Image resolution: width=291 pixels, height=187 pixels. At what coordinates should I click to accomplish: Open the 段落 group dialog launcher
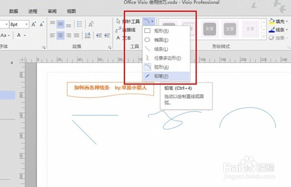coord(110,48)
